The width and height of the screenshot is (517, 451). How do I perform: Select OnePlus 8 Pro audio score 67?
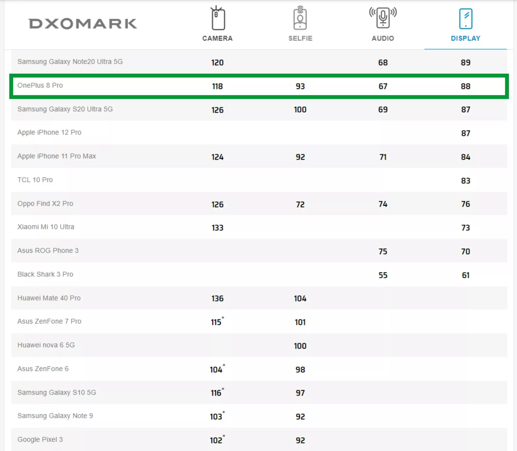(x=383, y=87)
